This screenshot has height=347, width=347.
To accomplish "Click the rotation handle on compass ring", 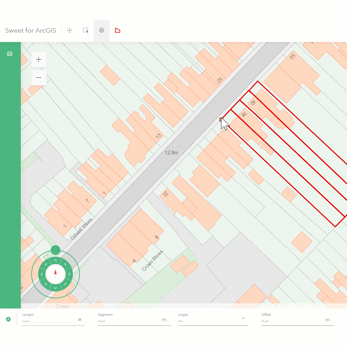I will tap(56, 250).
